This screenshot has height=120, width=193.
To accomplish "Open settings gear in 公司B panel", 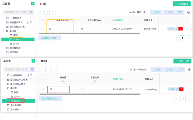I will (188, 12).
